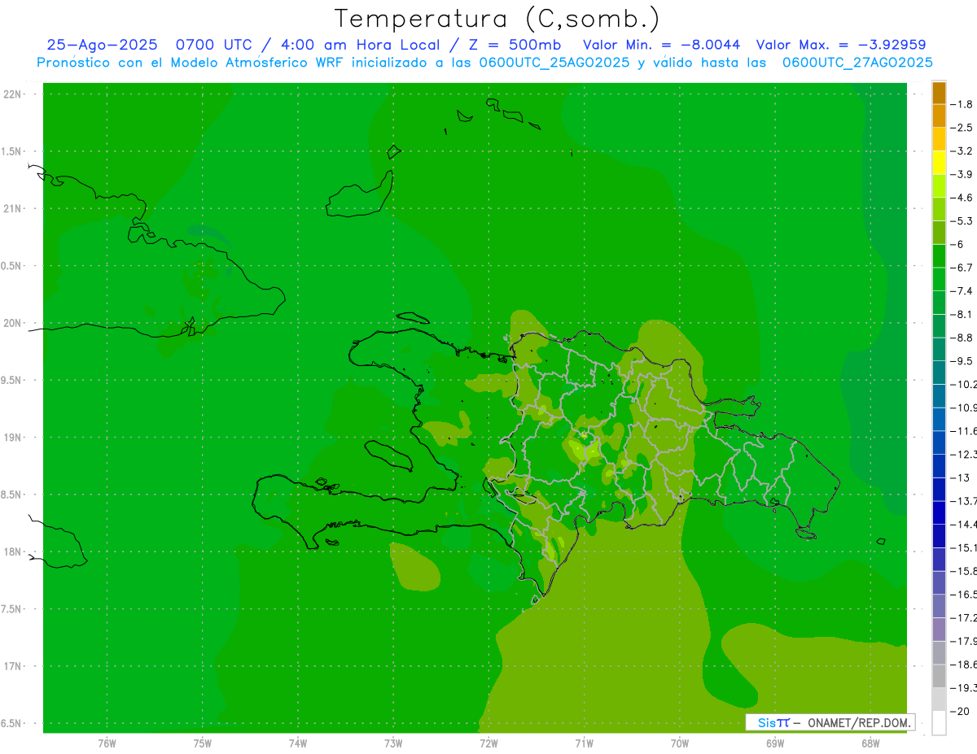Viewport: 977px width, 754px height.
Task: Click the "22N" latitude label
Action: point(14,94)
